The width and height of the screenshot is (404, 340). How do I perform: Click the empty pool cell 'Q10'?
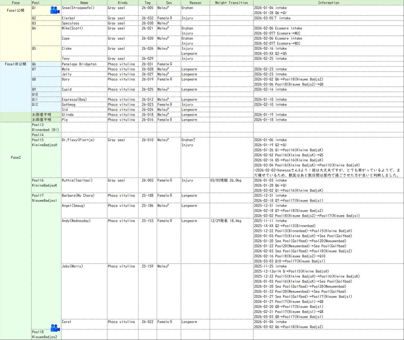[x=46, y=95]
